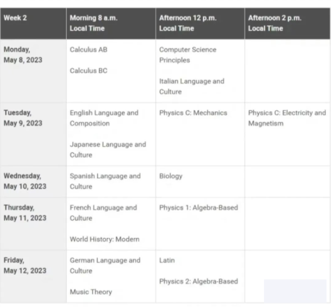Viewport: 331px width, 308px height.
Task: Click the Calculus AB exam entry
Action: pos(89,49)
